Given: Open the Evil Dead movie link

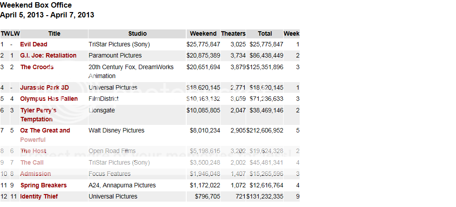Looking at the screenshot, I should [x=33, y=44].
